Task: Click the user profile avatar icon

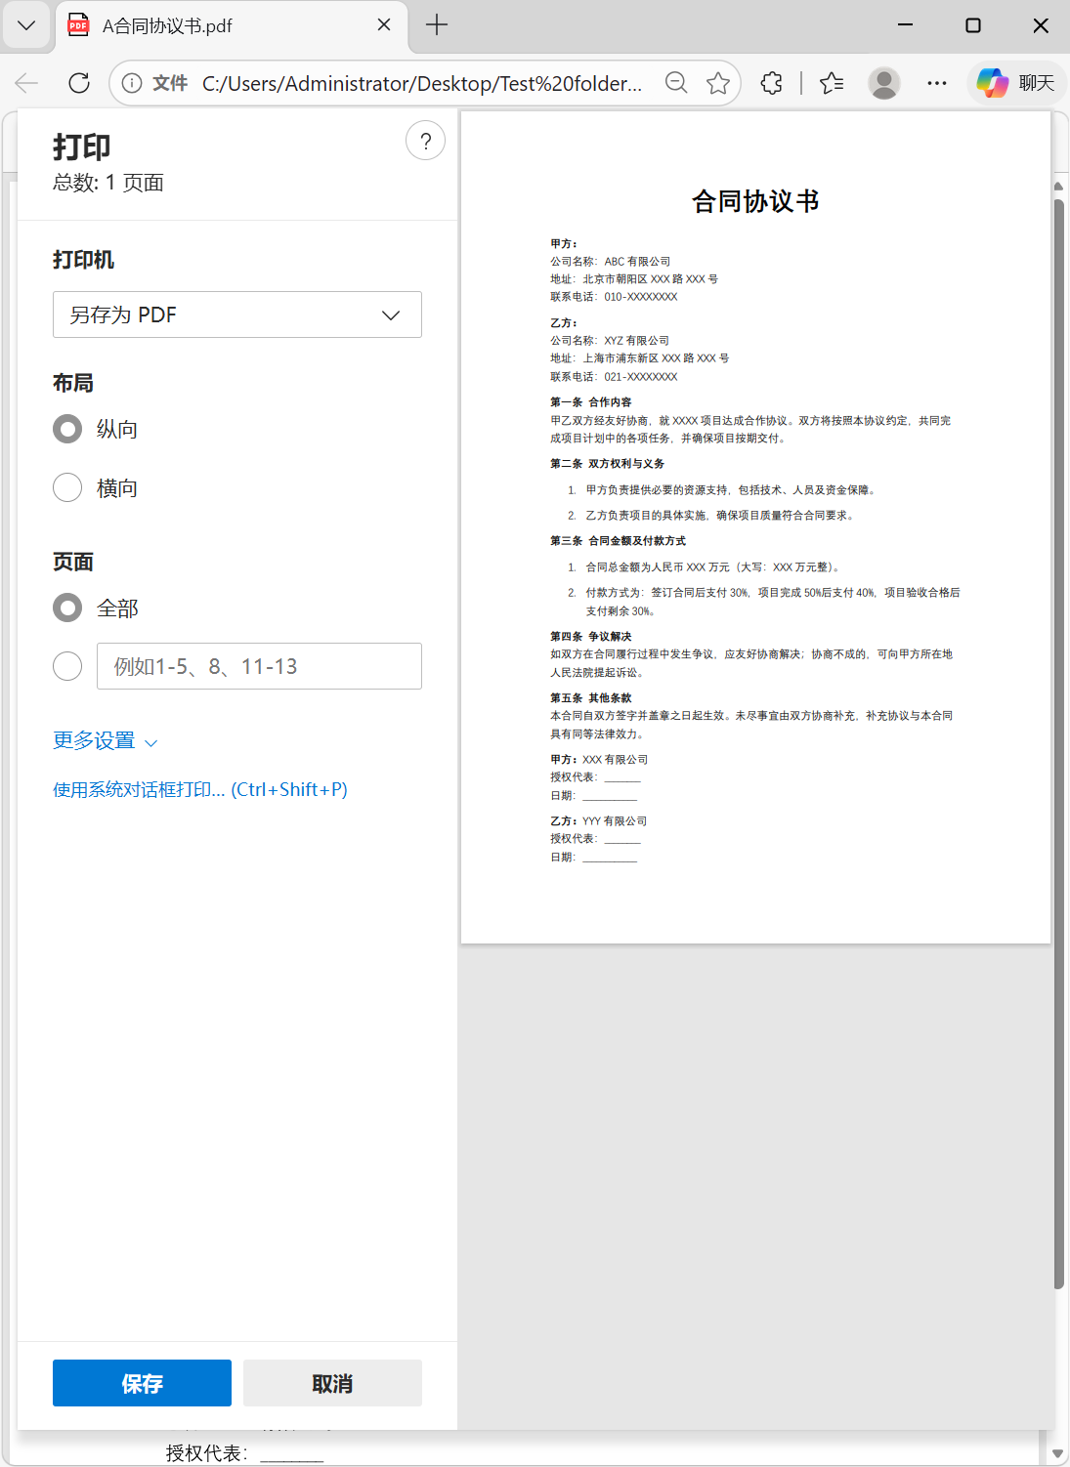Action: pyautogui.click(x=883, y=83)
